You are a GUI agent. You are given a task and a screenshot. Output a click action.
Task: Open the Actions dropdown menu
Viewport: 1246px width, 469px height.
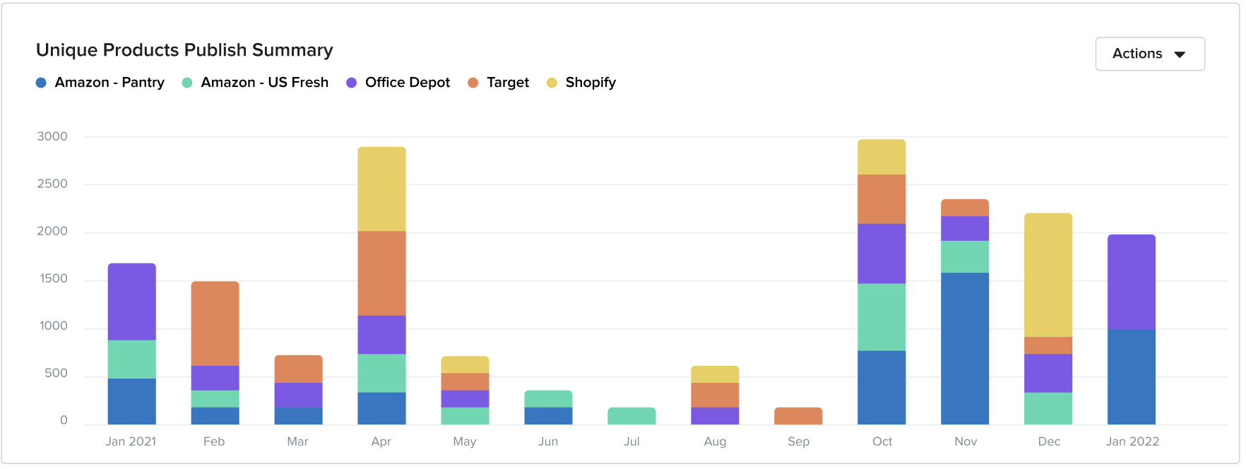point(1150,54)
